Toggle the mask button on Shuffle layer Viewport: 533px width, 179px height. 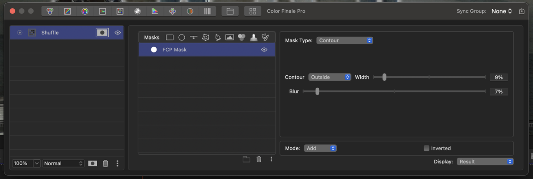(x=102, y=33)
